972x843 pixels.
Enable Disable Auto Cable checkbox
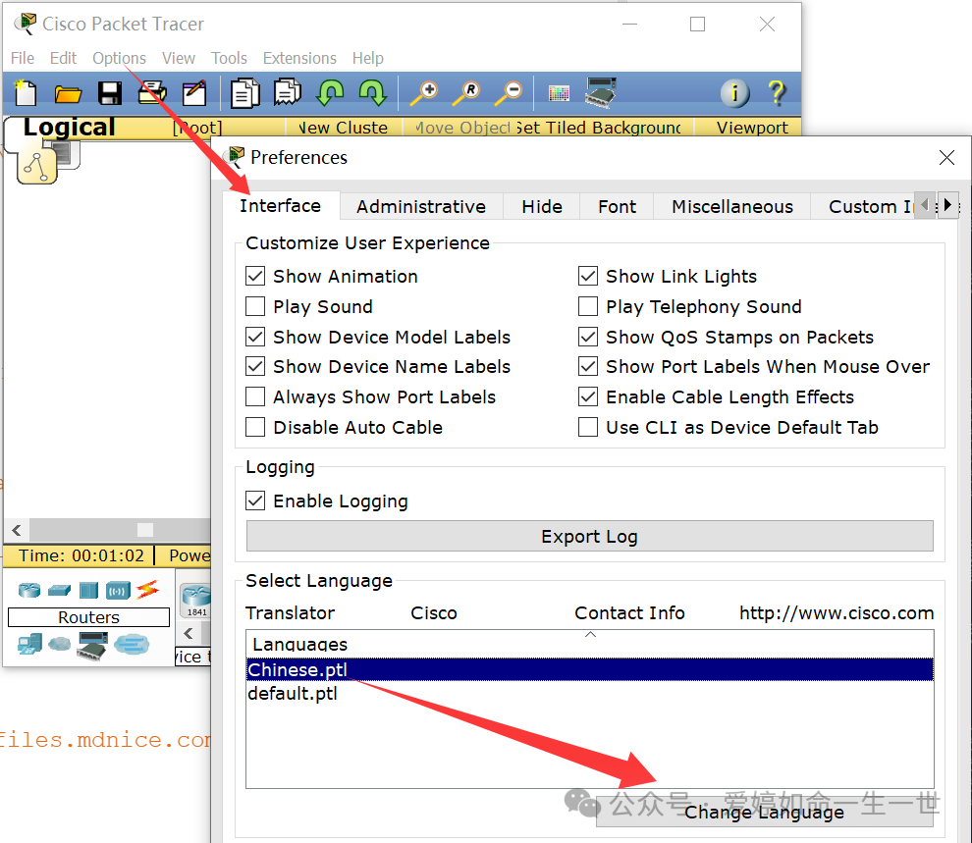(x=255, y=427)
